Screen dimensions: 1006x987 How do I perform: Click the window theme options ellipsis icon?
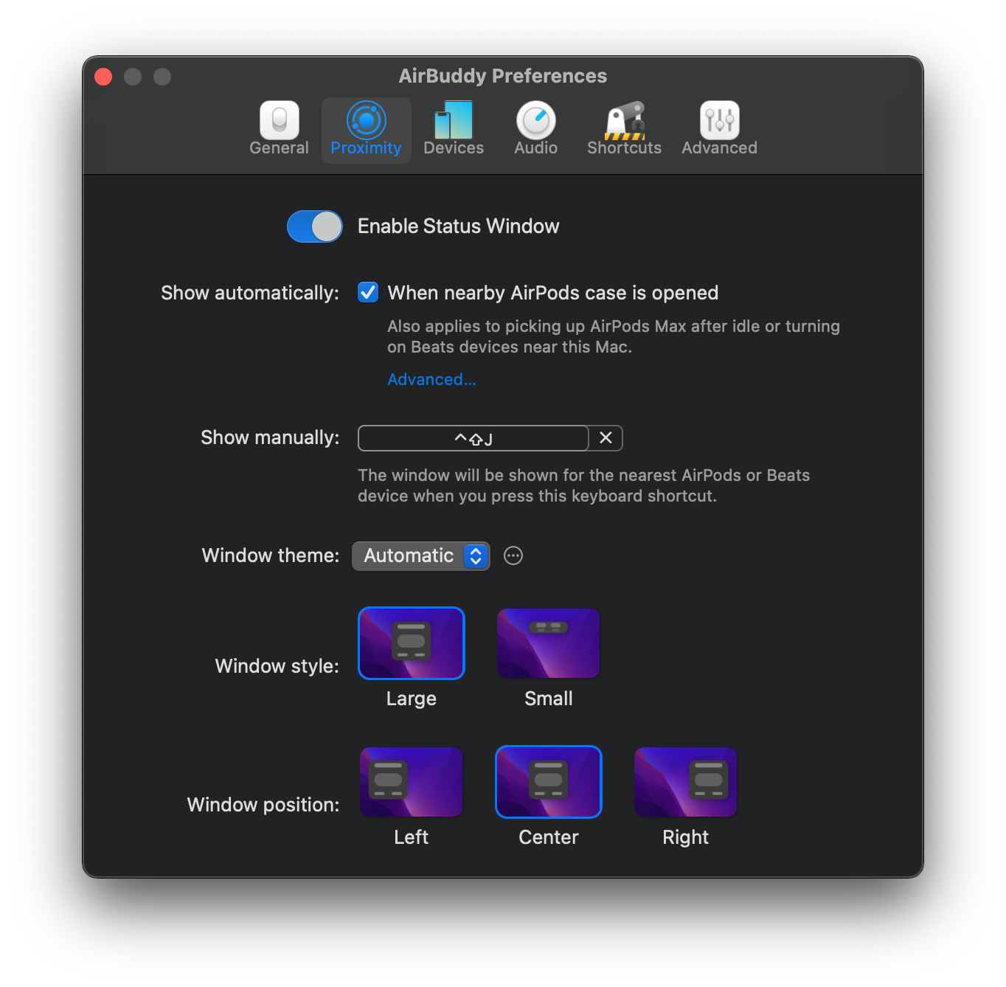point(513,555)
